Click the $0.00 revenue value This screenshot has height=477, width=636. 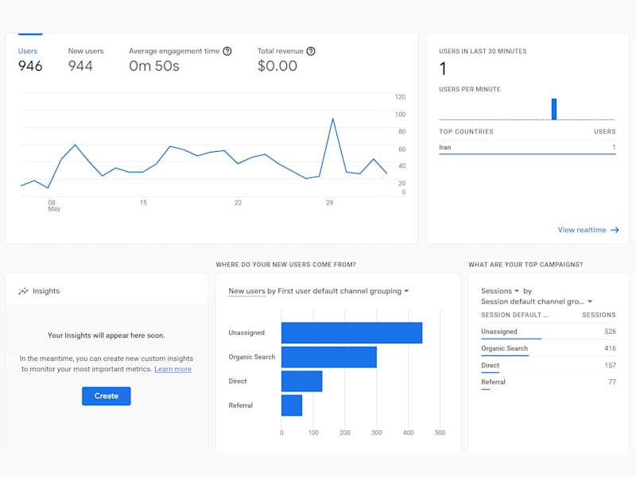tap(277, 66)
